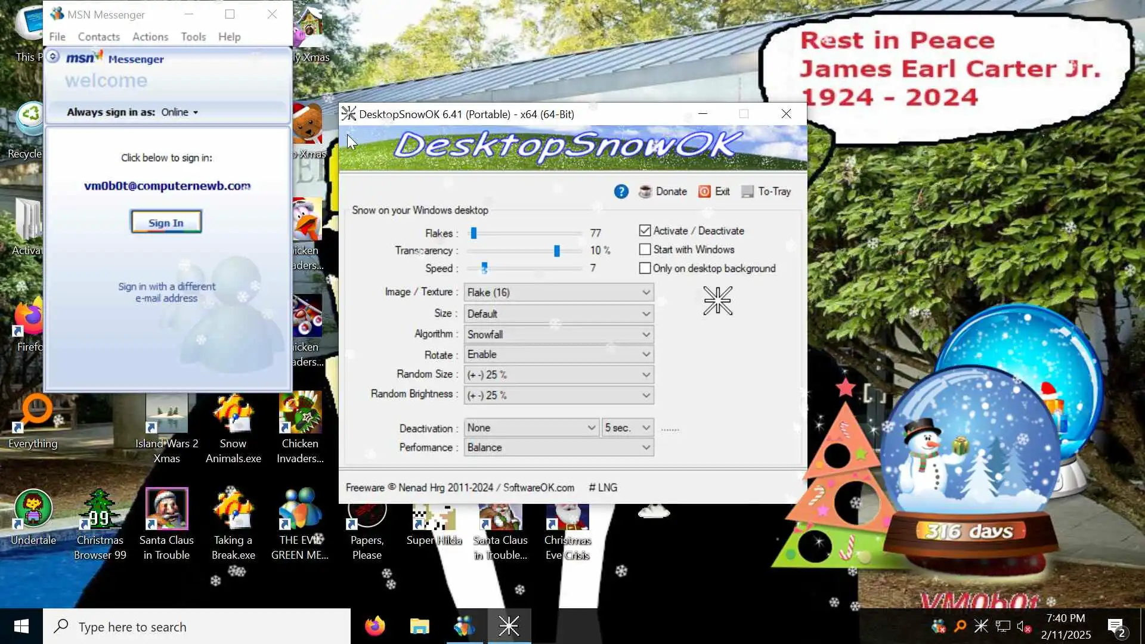1145x644 pixels.
Task: Open the Tools menu in MSN Messenger
Action: (193, 37)
